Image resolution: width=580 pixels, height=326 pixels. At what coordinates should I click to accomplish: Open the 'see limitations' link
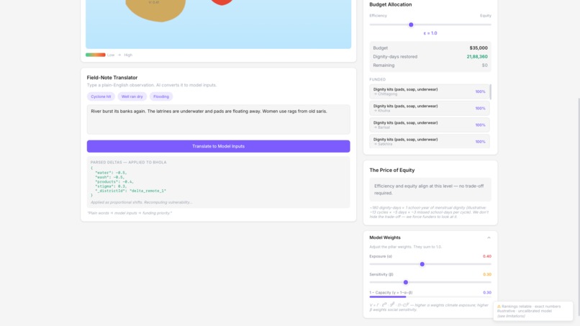511,316
